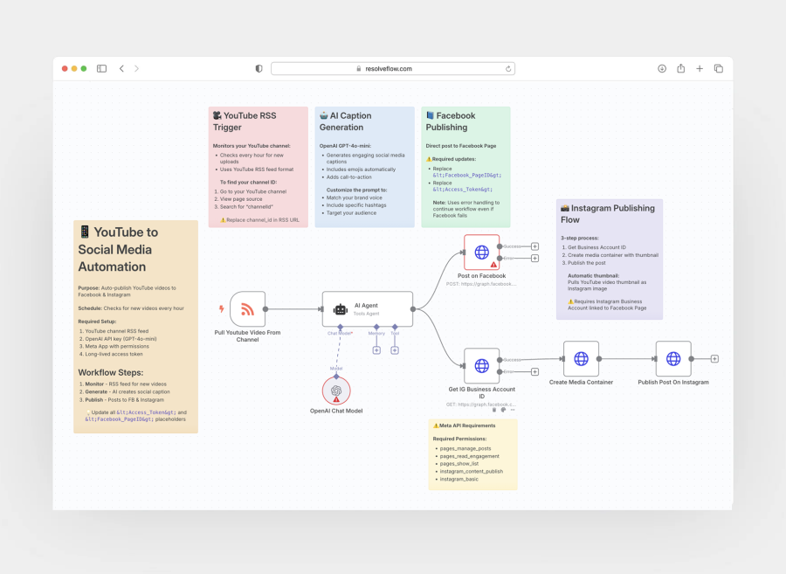Click 'Create media container with thumbnail' step text
The width and height of the screenshot is (786, 574).
coord(613,255)
